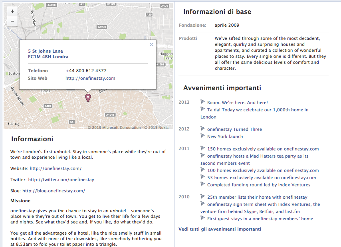The height and width of the screenshot is (247, 341).
Task: Click the 'Avvenimenti importanti' heading
Action: pyautogui.click(x=222, y=88)
